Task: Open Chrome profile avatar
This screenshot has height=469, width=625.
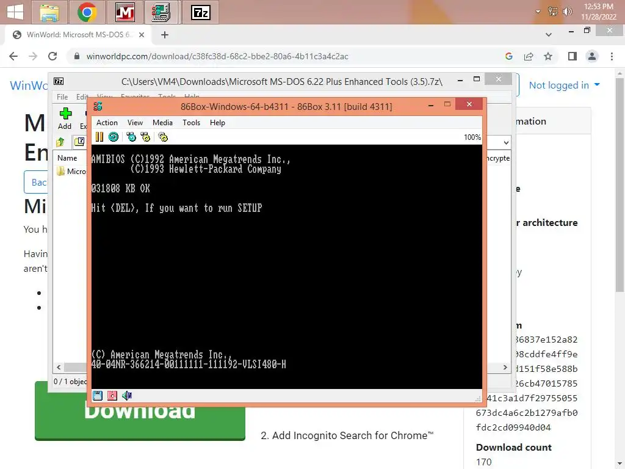Action: click(x=592, y=56)
